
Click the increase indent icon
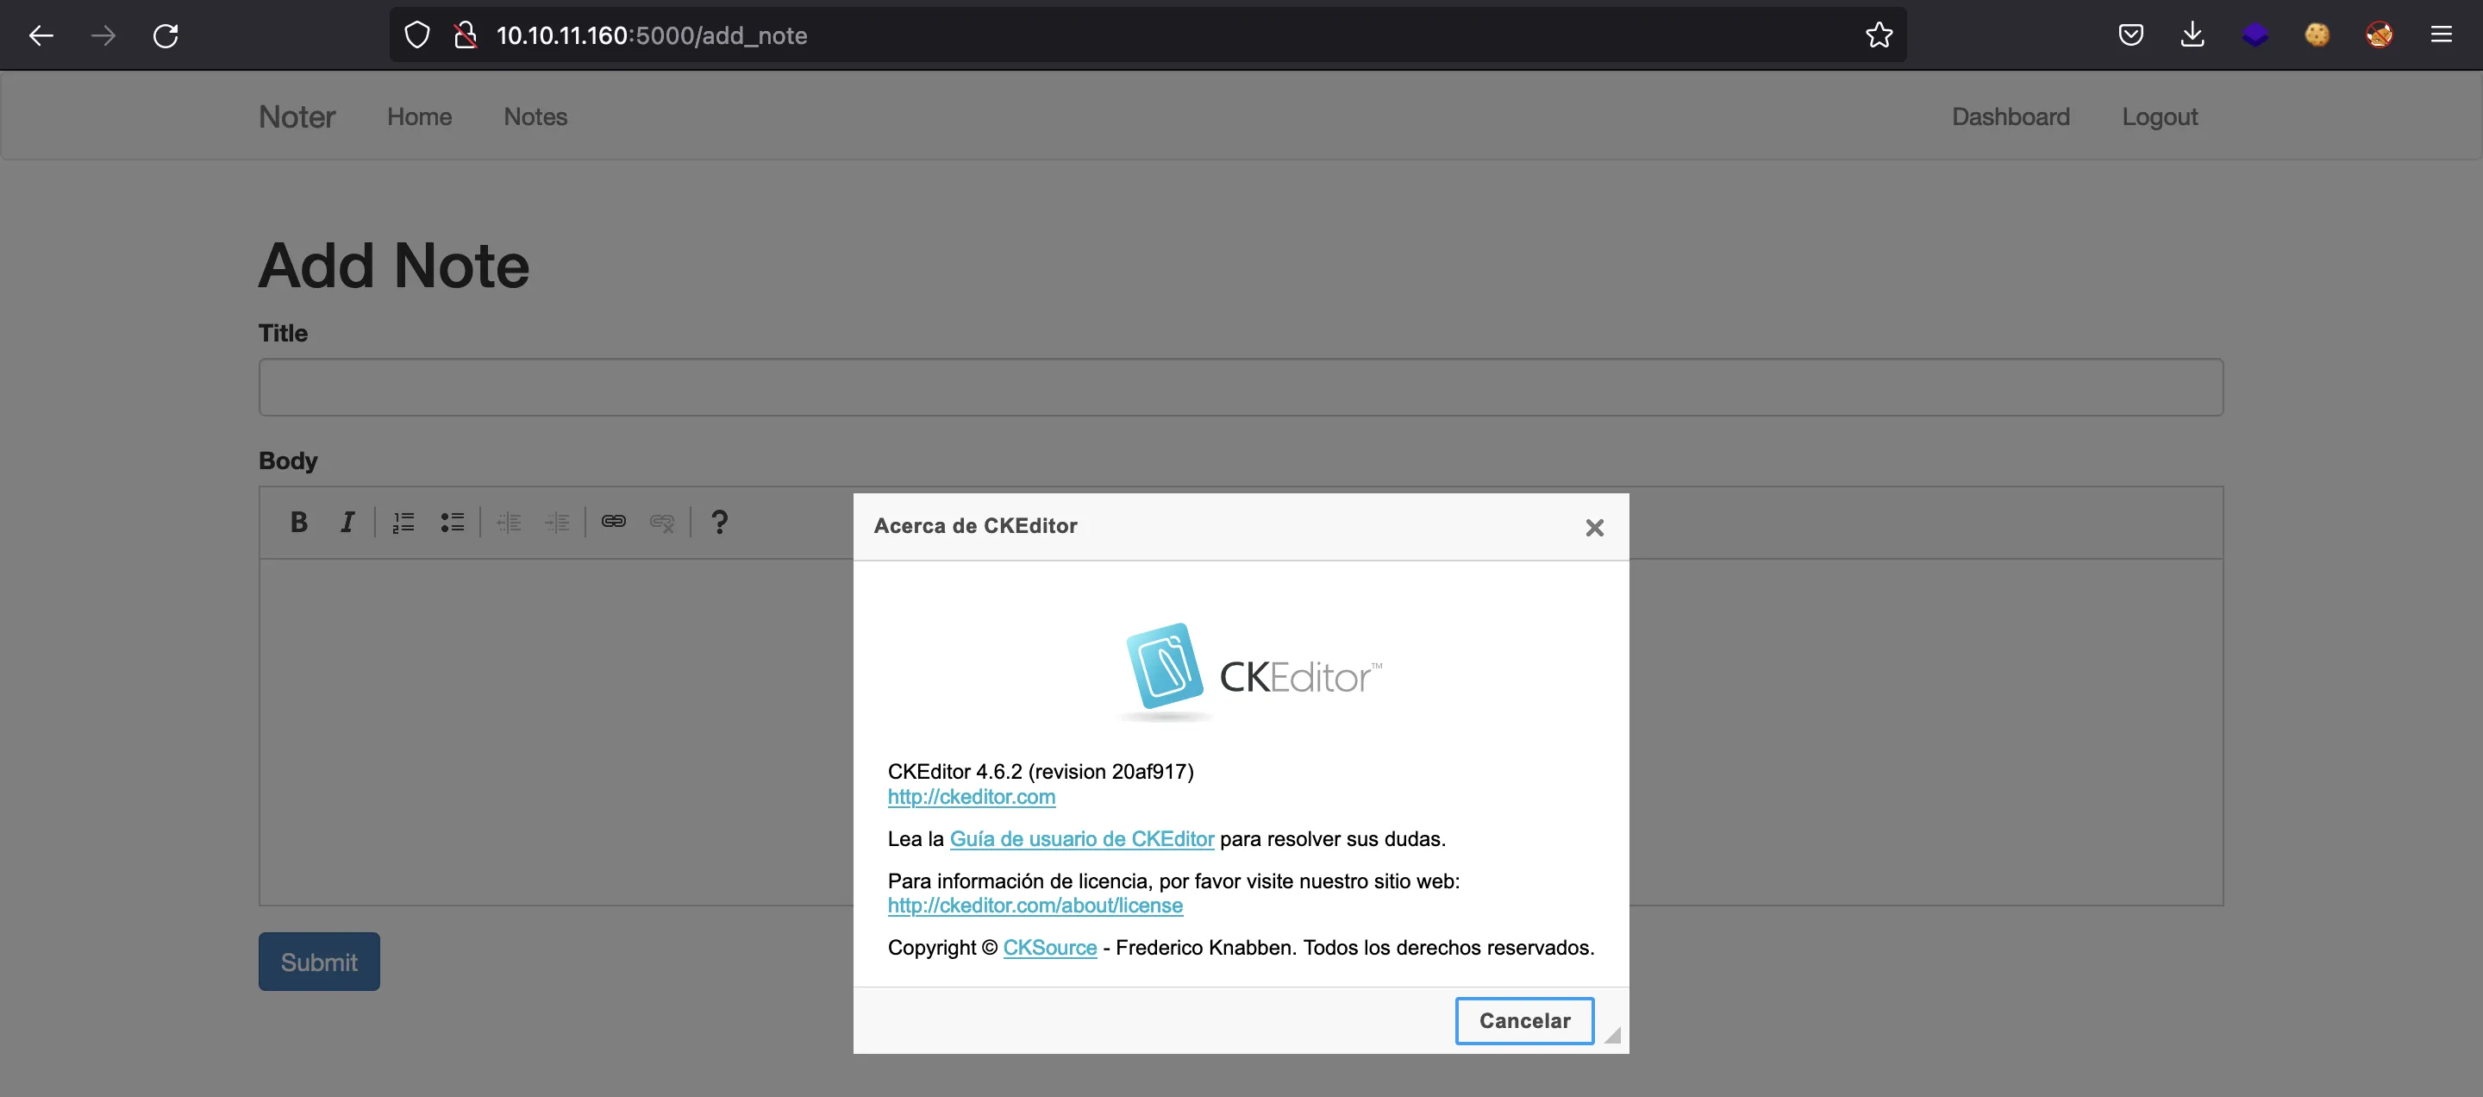pyautogui.click(x=557, y=522)
